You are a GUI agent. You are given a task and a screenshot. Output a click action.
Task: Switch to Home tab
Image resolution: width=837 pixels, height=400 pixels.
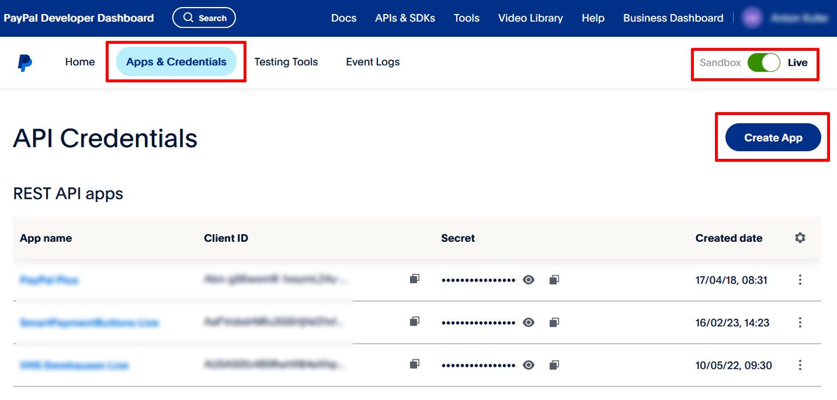[x=80, y=62]
